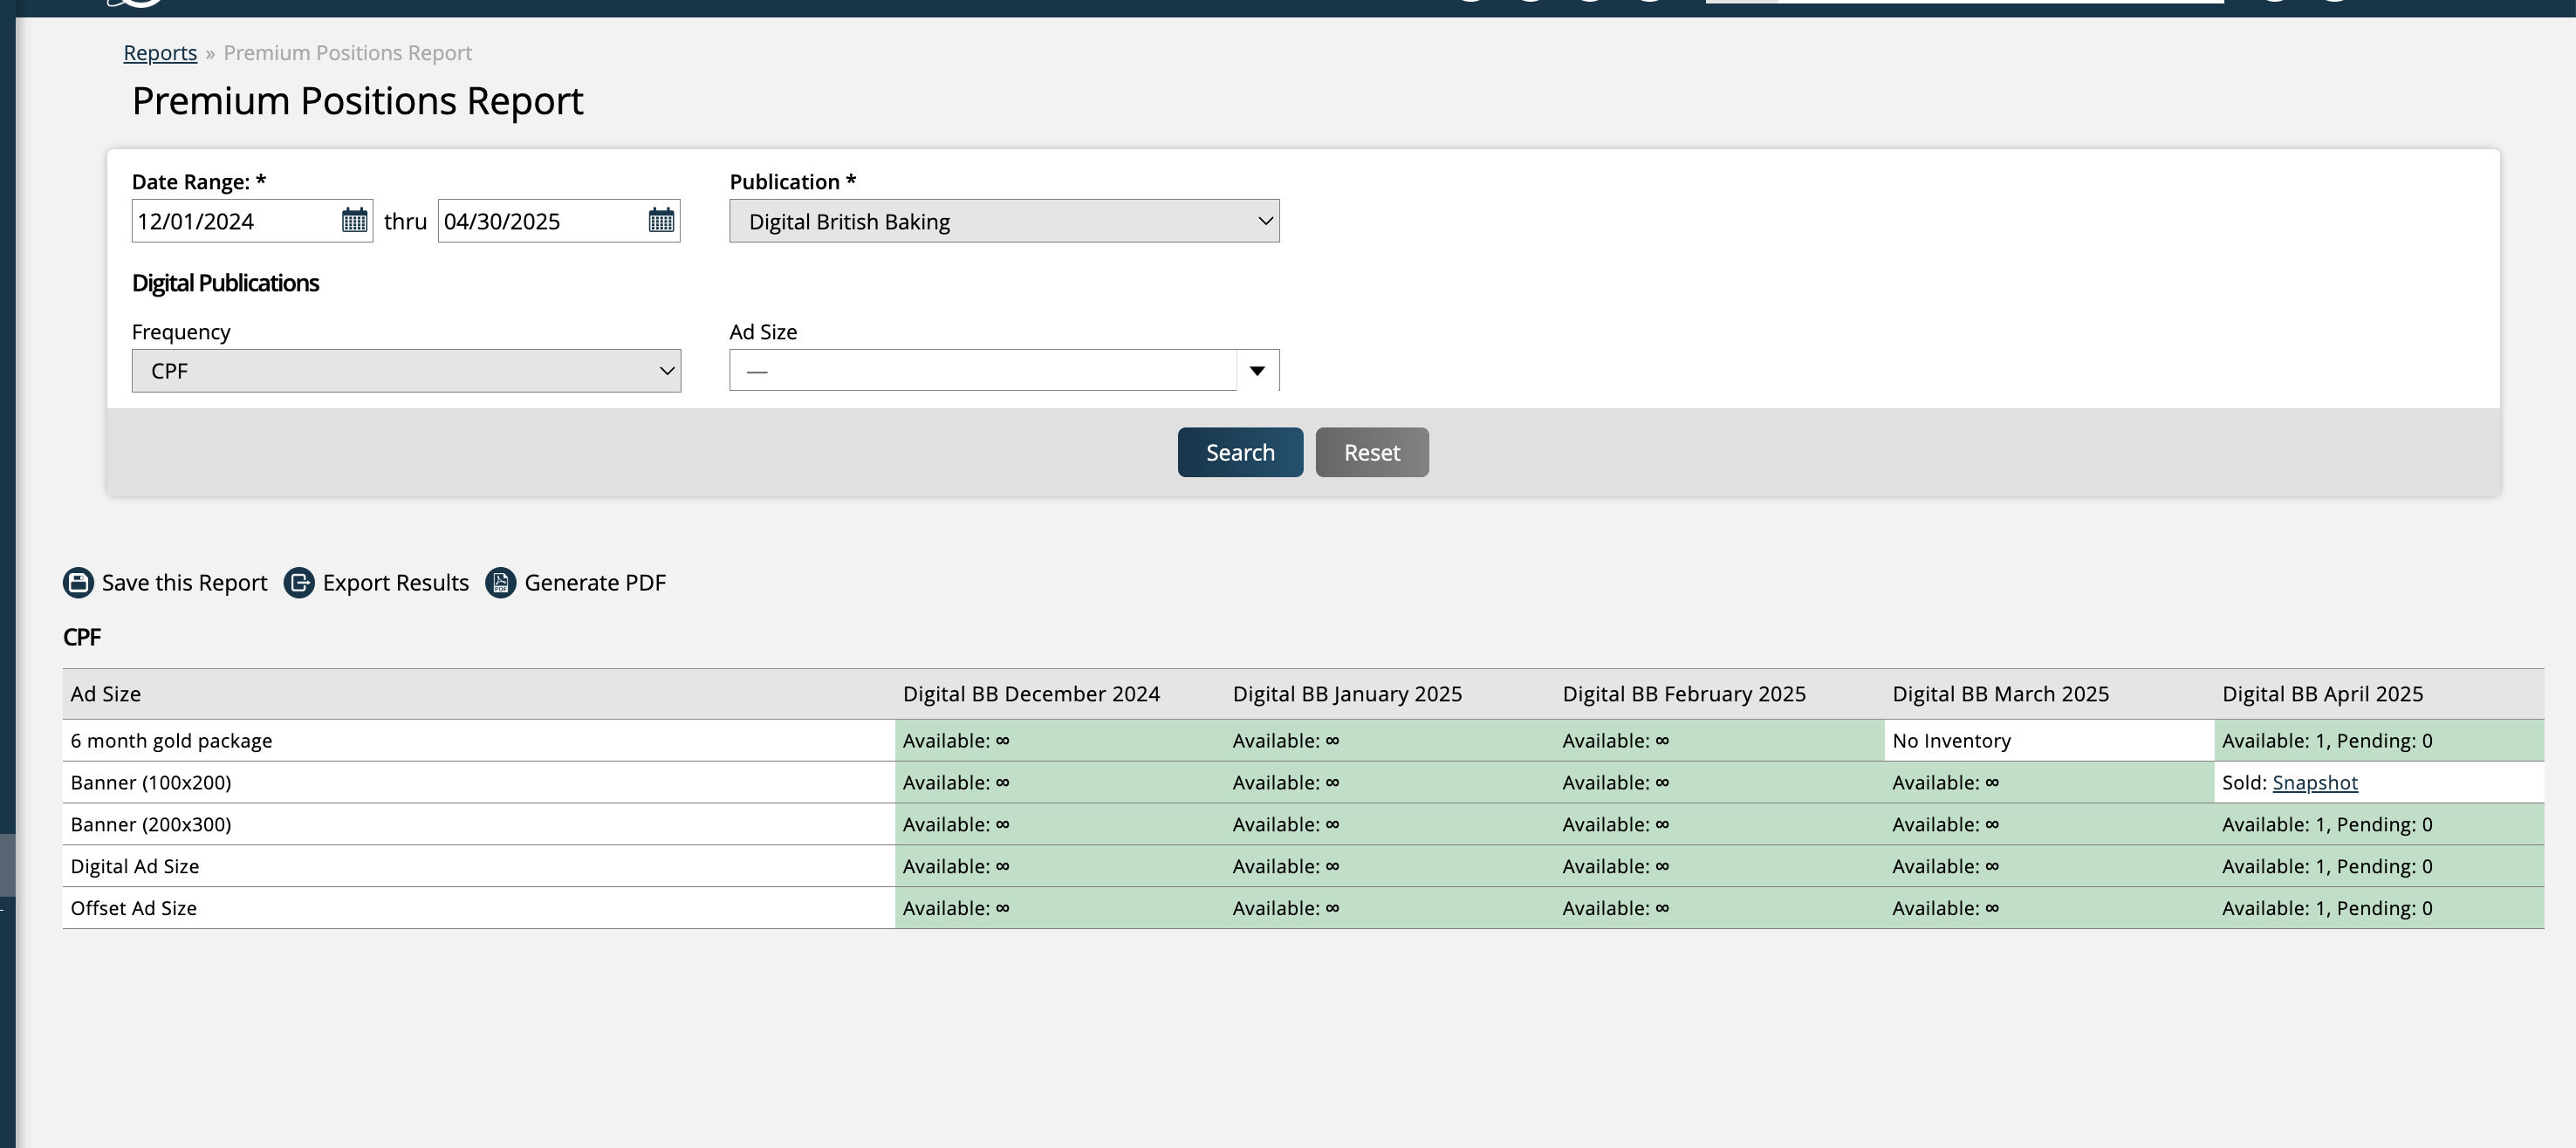This screenshot has height=1148, width=2576.
Task: Open the Snapshot link in April column
Action: 2314,782
